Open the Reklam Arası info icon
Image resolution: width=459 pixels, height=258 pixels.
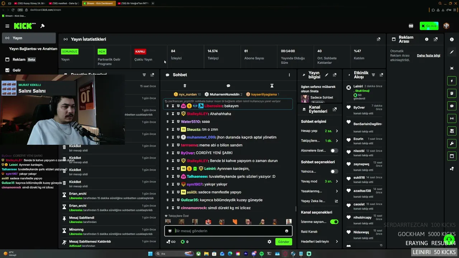coord(427,39)
